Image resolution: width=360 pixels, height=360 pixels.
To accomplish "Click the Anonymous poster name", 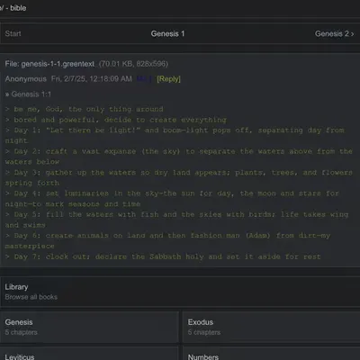I will tap(25, 79).
